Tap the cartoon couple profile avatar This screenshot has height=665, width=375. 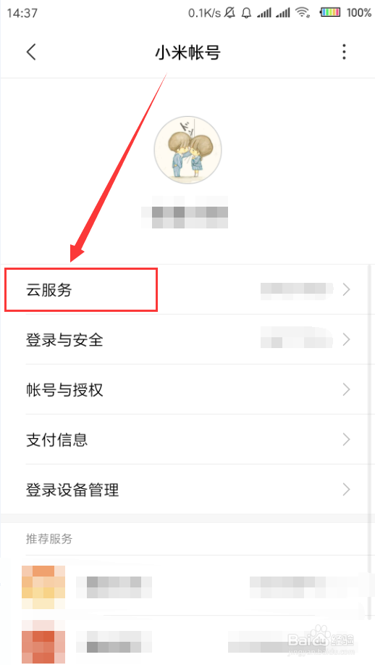187,150
